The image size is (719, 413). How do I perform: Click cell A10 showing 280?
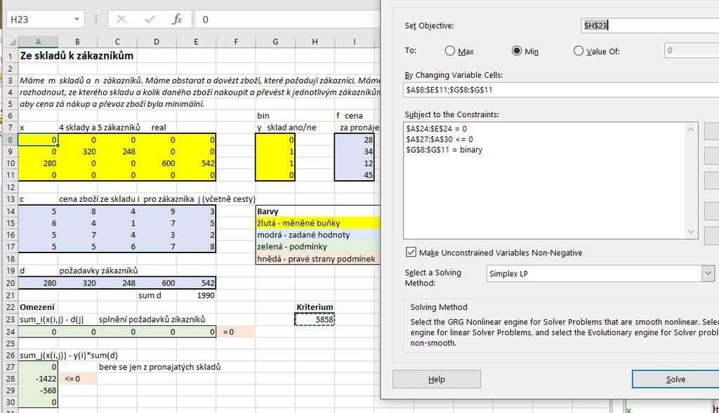coord(38,163)
